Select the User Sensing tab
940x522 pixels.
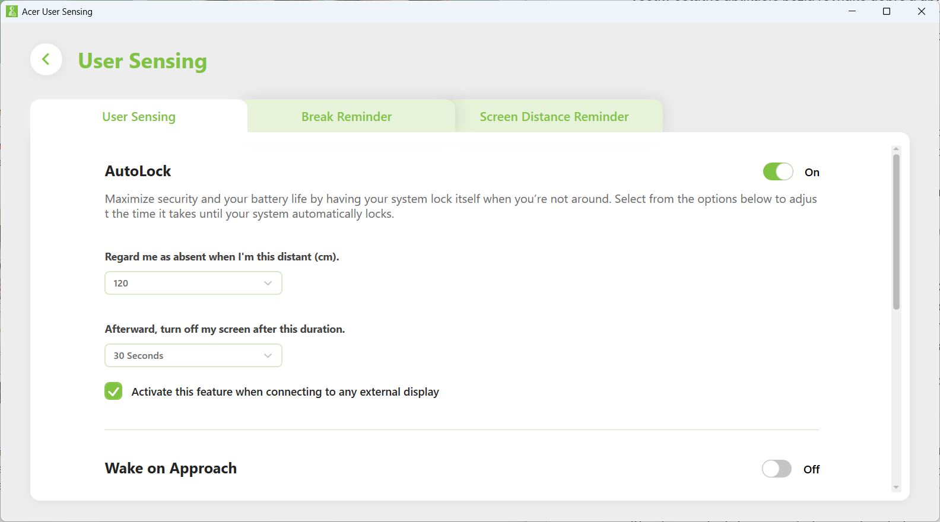click(139, 117)
